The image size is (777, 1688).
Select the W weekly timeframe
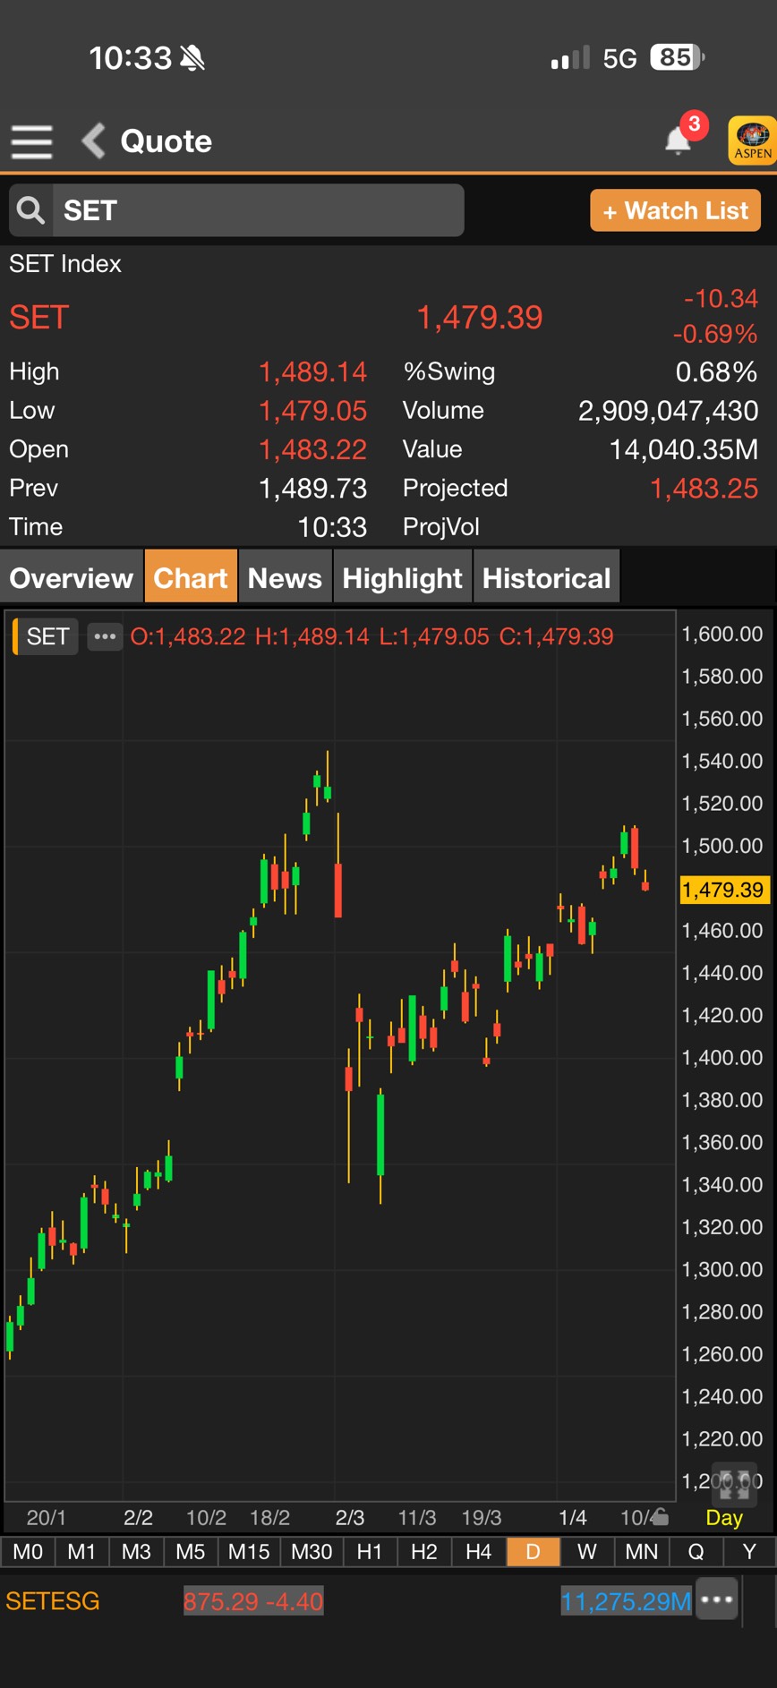tap(586, 1552)
